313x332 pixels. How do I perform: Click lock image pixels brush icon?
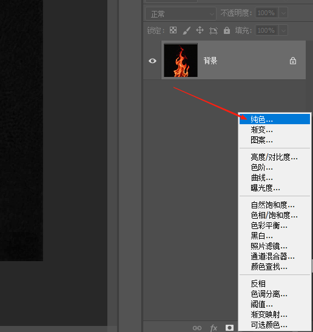click(186, 30)
